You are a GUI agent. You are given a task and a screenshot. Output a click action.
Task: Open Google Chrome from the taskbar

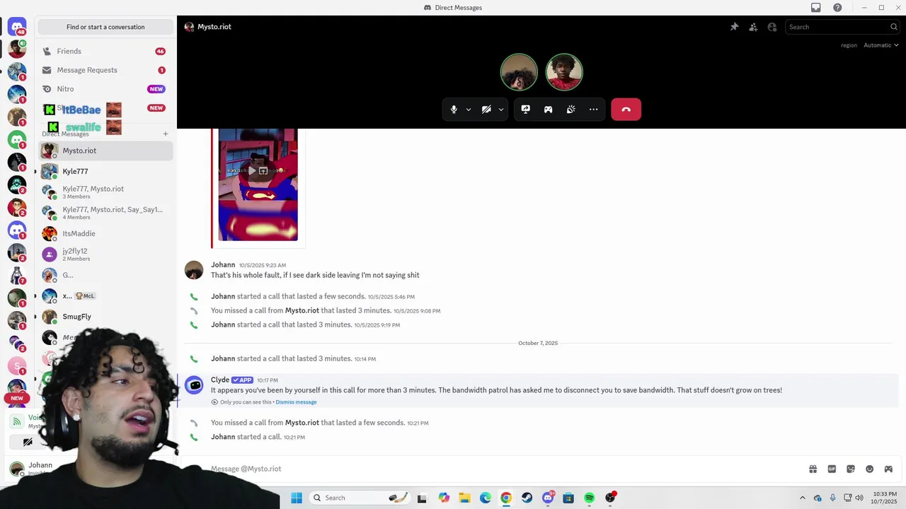pyautogui.click(x=506, y=498)
